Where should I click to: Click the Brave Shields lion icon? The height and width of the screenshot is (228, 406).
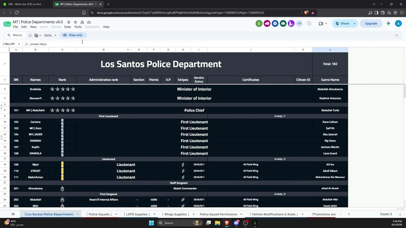pos(306,13)
